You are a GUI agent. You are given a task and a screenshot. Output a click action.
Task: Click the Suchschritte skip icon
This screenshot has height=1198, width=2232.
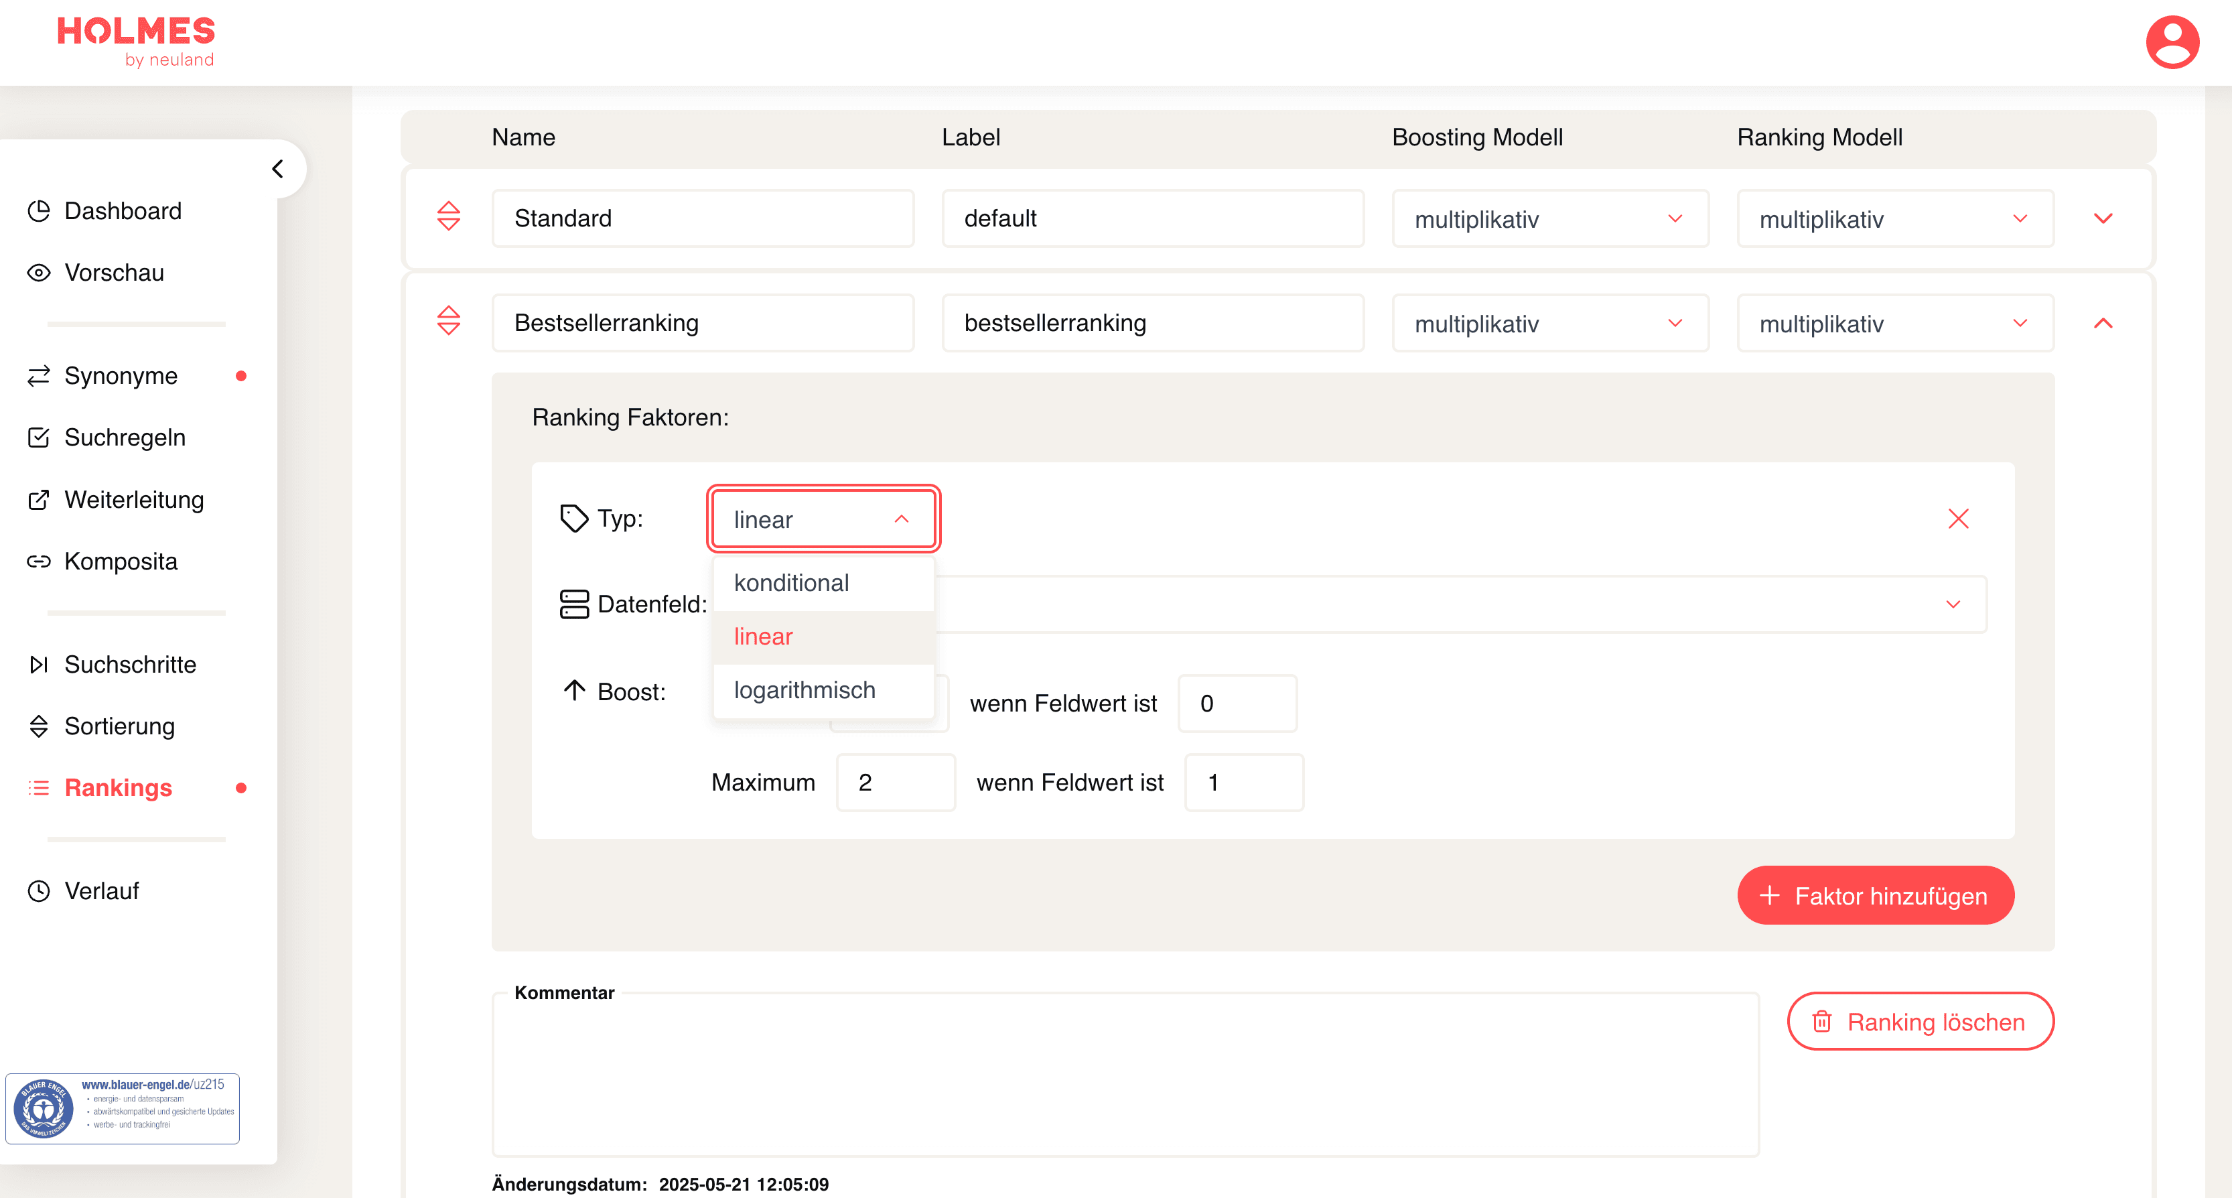[38, 664]
